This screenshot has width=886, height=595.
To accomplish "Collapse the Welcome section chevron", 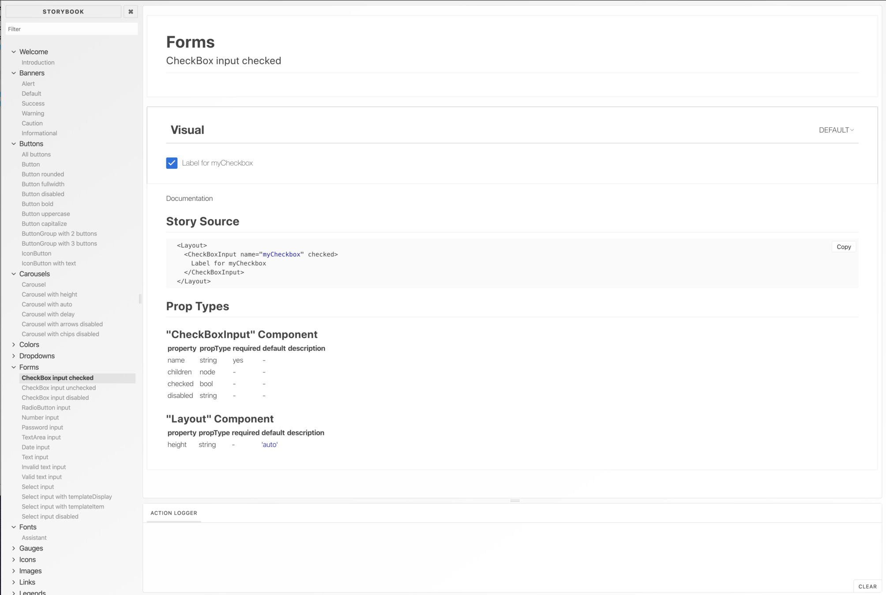I will [x=14, y=52].
